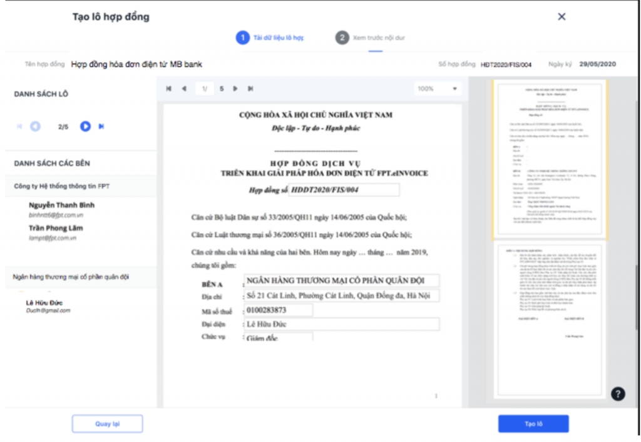
Task: Click the DANH SÁCH CÁC BÊN heading
Action: tap(52, 164)
